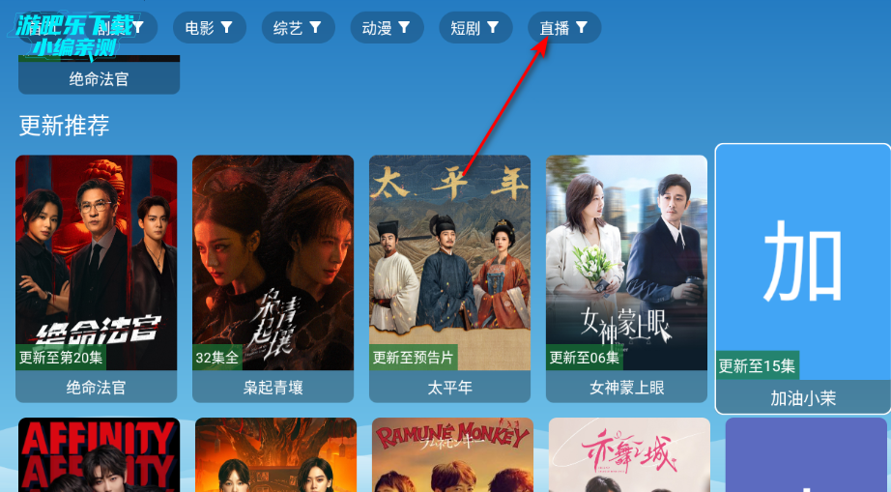Click the filter funnel icon next to 电影
The image size is (891, 492).
pos(227,27)
